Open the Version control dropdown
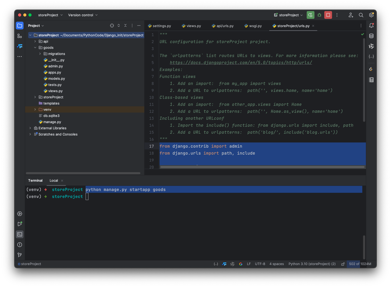391x287 pixels. (x=83, y=15)
